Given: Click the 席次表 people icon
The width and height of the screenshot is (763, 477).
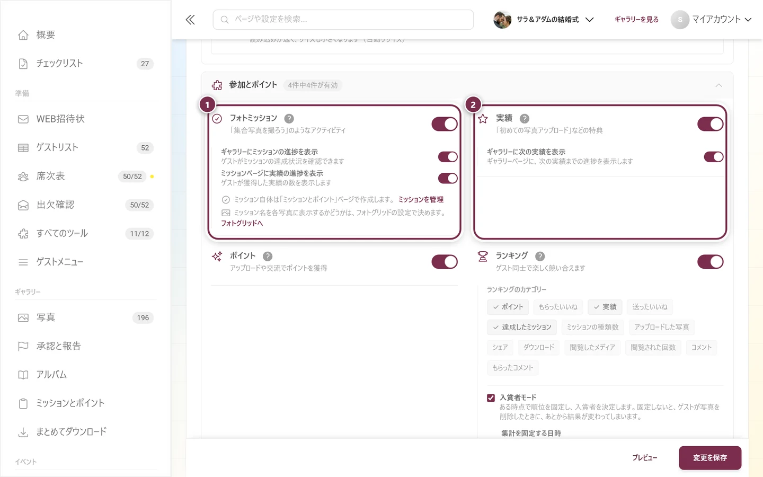Looking at the screenshot, I should pyautogui.click(x=23, y=176).
